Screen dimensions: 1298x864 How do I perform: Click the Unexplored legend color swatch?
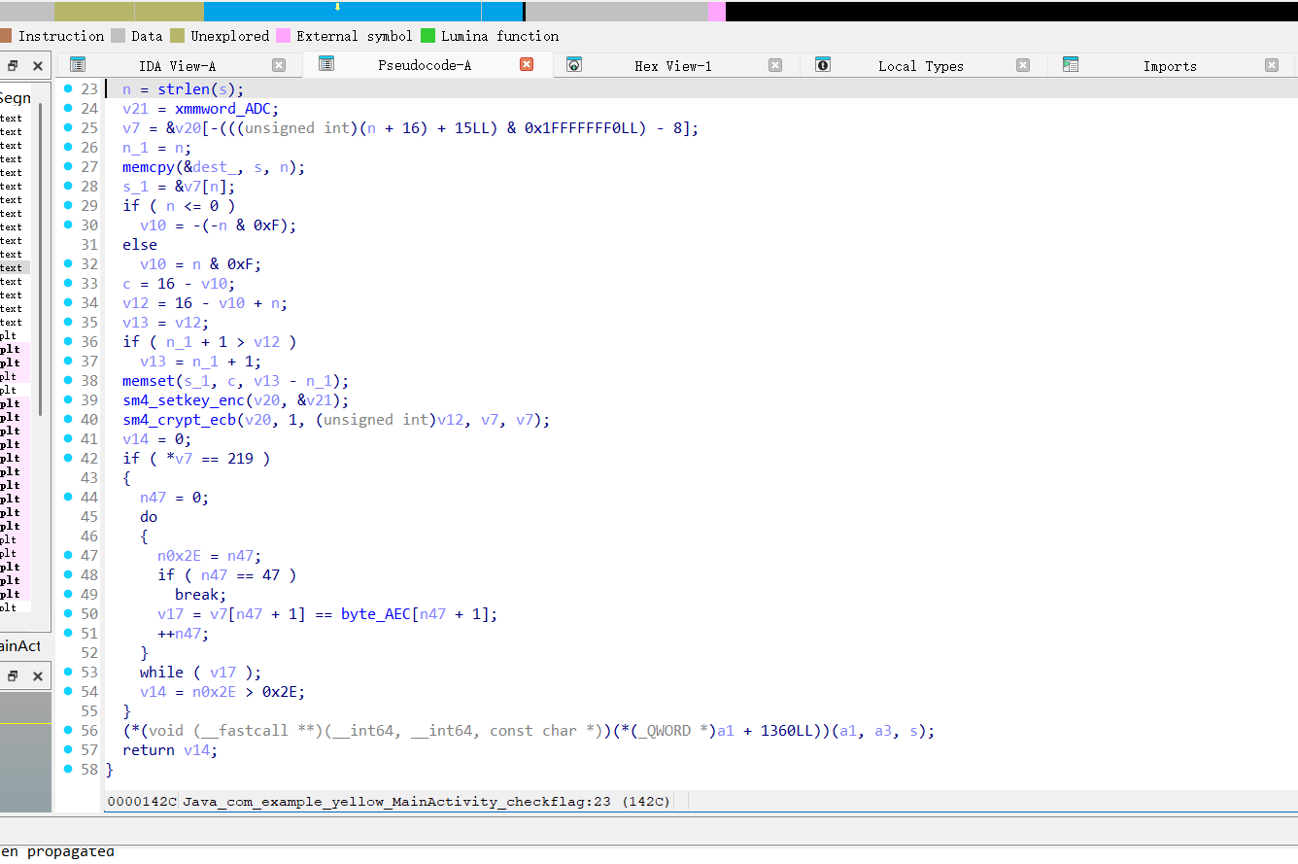pos(178,36)
